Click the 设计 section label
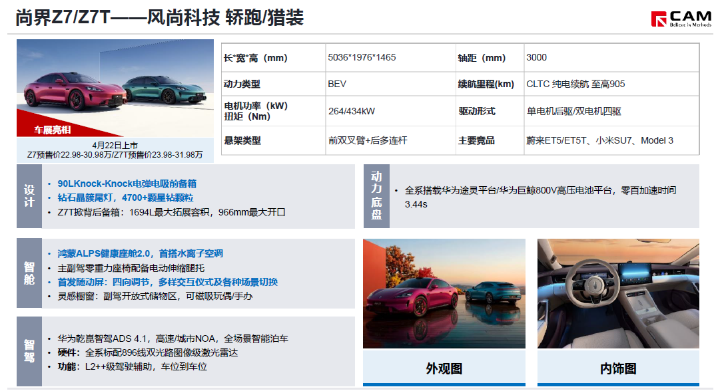This screenshot has height=391, width=716. pyautogui.click(x=29, y=196)
